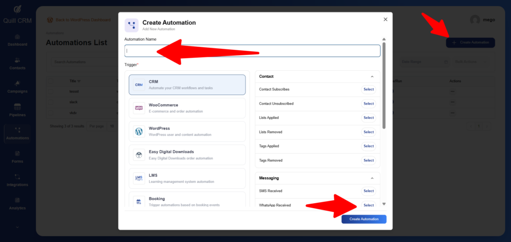The width and height of the screenshot is (511, 242).
Task: Open Dashboard from the sidebar
Action: 17,40
